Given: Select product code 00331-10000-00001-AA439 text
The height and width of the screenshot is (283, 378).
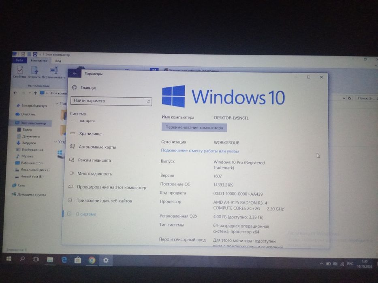Looking at the screenshot, I should pos(238,194).
